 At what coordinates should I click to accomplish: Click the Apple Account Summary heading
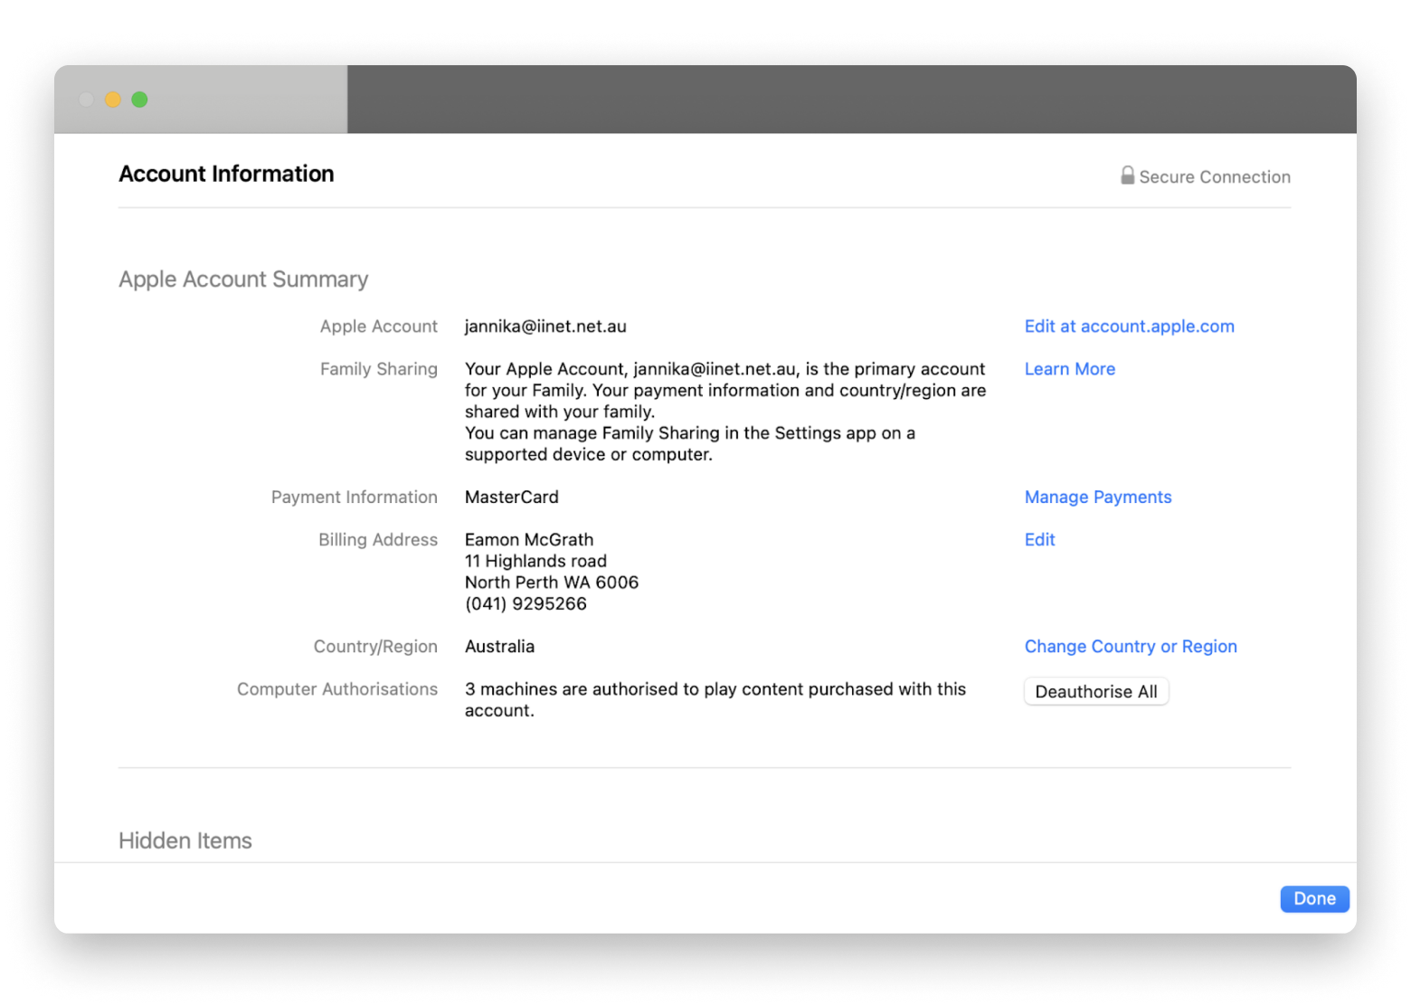coord(243,280)
